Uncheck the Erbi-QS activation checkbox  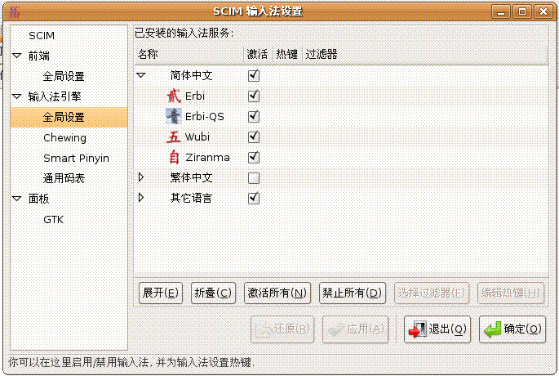coord(254,116)
